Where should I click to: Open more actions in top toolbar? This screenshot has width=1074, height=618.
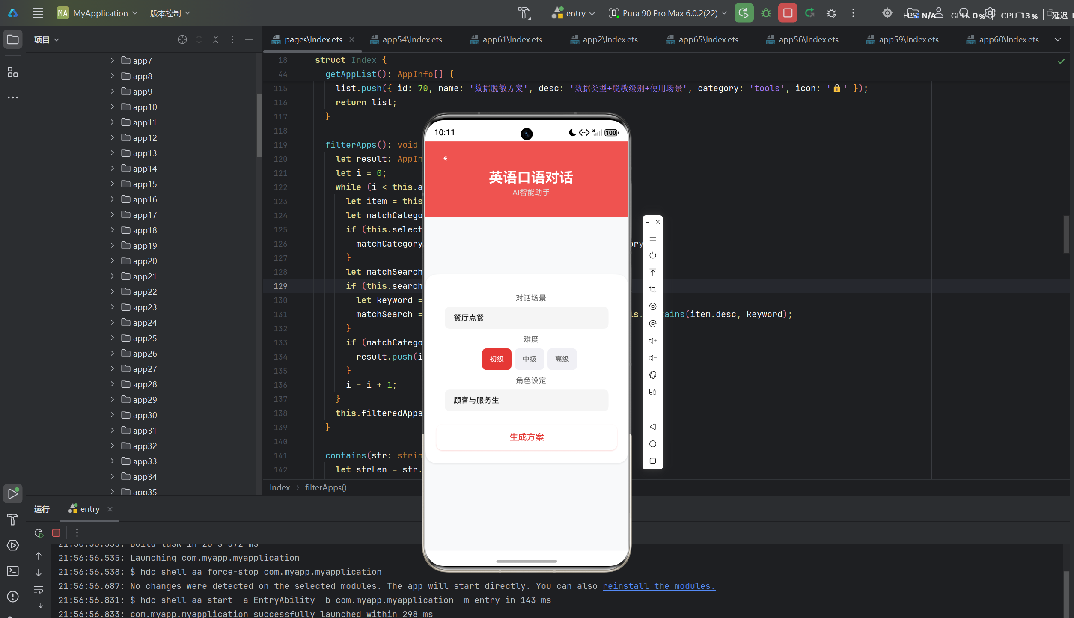click(853, 13)
